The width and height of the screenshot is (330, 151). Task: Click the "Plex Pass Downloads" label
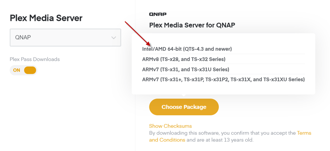35,59
